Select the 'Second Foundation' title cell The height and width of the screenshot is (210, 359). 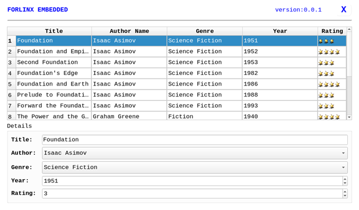coord(54,62)
